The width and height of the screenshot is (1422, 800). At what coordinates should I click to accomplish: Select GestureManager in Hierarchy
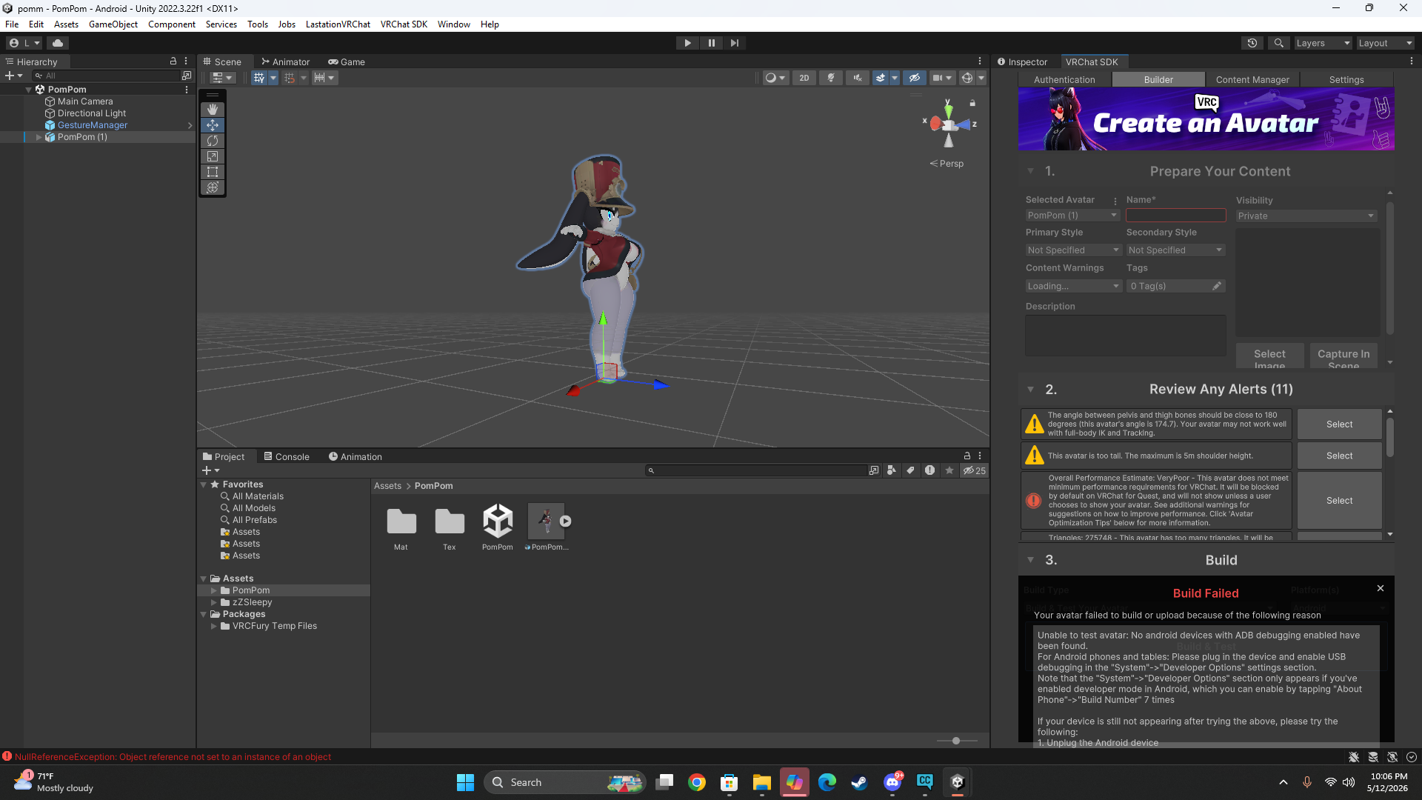tap(93, 125)
